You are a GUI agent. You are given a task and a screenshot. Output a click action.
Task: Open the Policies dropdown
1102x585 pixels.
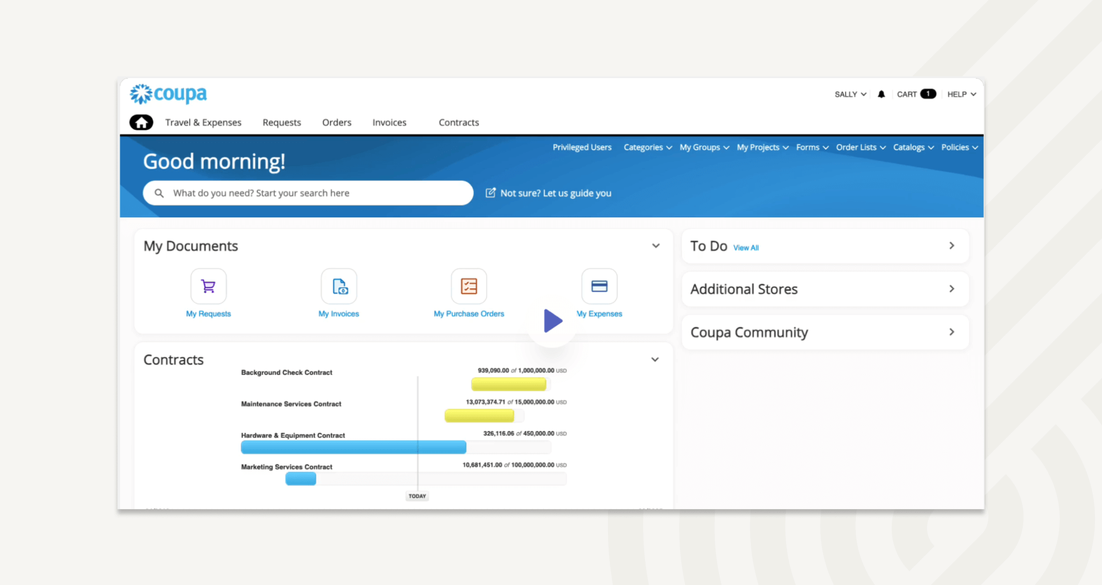point(959,147)
